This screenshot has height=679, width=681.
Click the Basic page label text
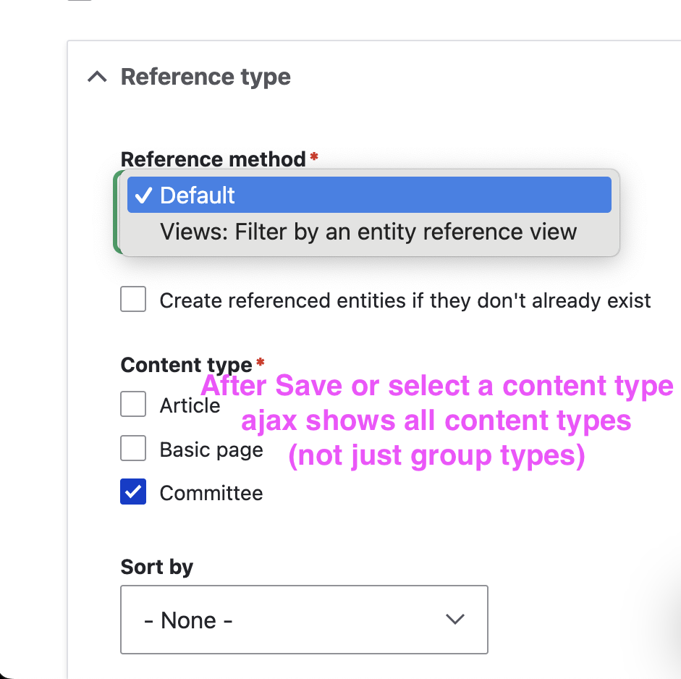(211, 450)
